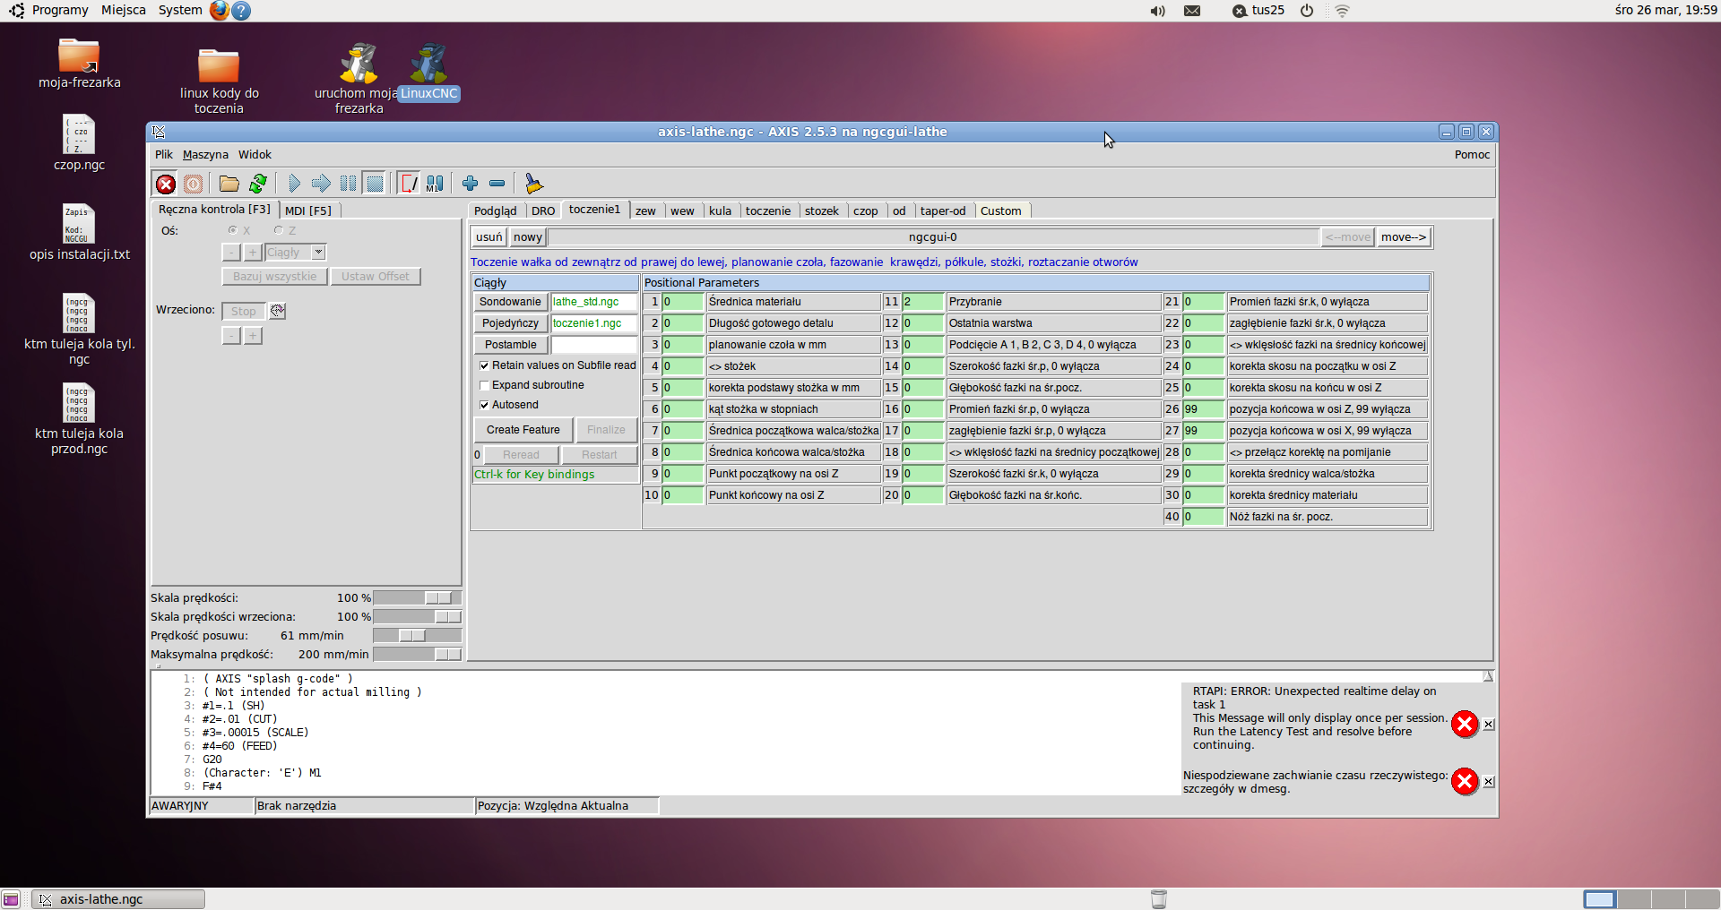Image resolution: width=1721 pixels, height=910 pixels.
Task: Click the usuń button
Action: point(489,237)
